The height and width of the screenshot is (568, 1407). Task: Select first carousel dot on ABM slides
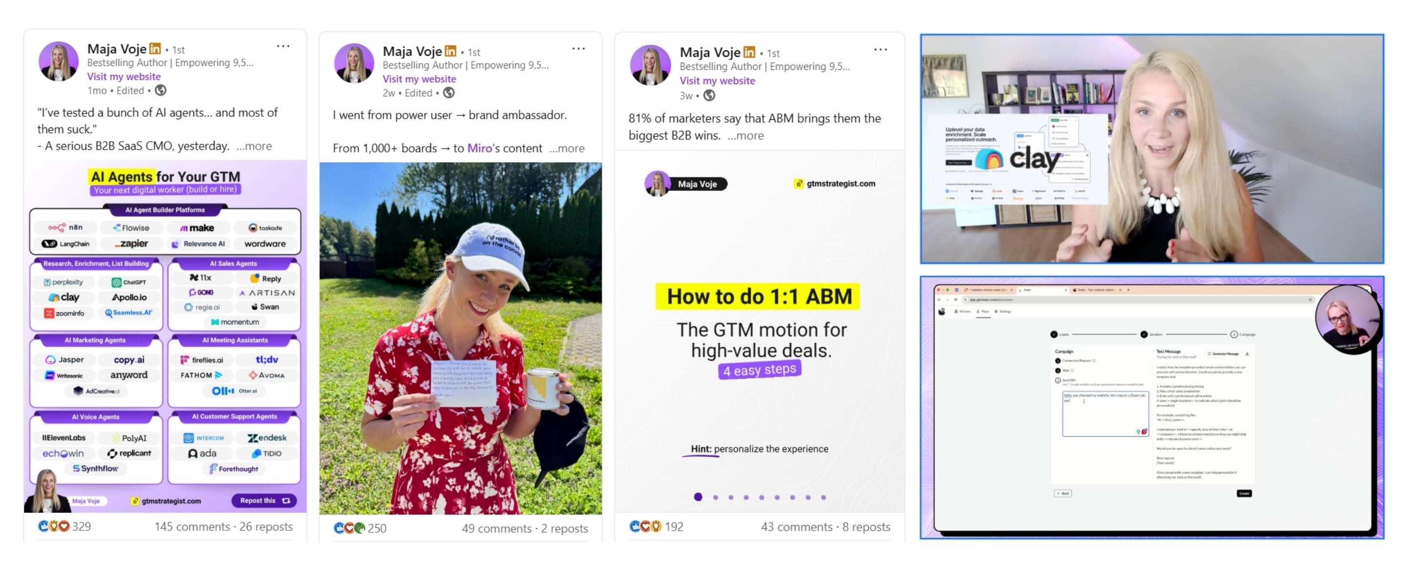tap(698, 497)
